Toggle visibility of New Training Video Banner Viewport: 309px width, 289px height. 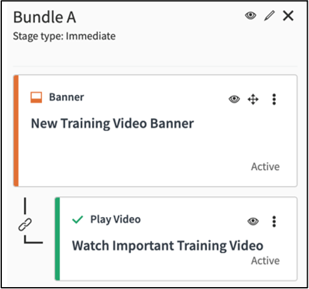coord(234,99)
